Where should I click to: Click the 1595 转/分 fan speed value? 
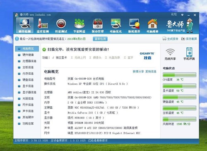(183, 124)
